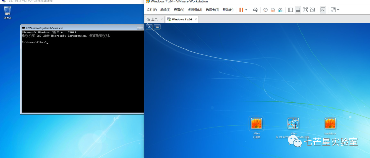The width and height of the screenshot is (370, 158).
Task: Pause the virtual machine with the orange button
Action: point(241,10)
